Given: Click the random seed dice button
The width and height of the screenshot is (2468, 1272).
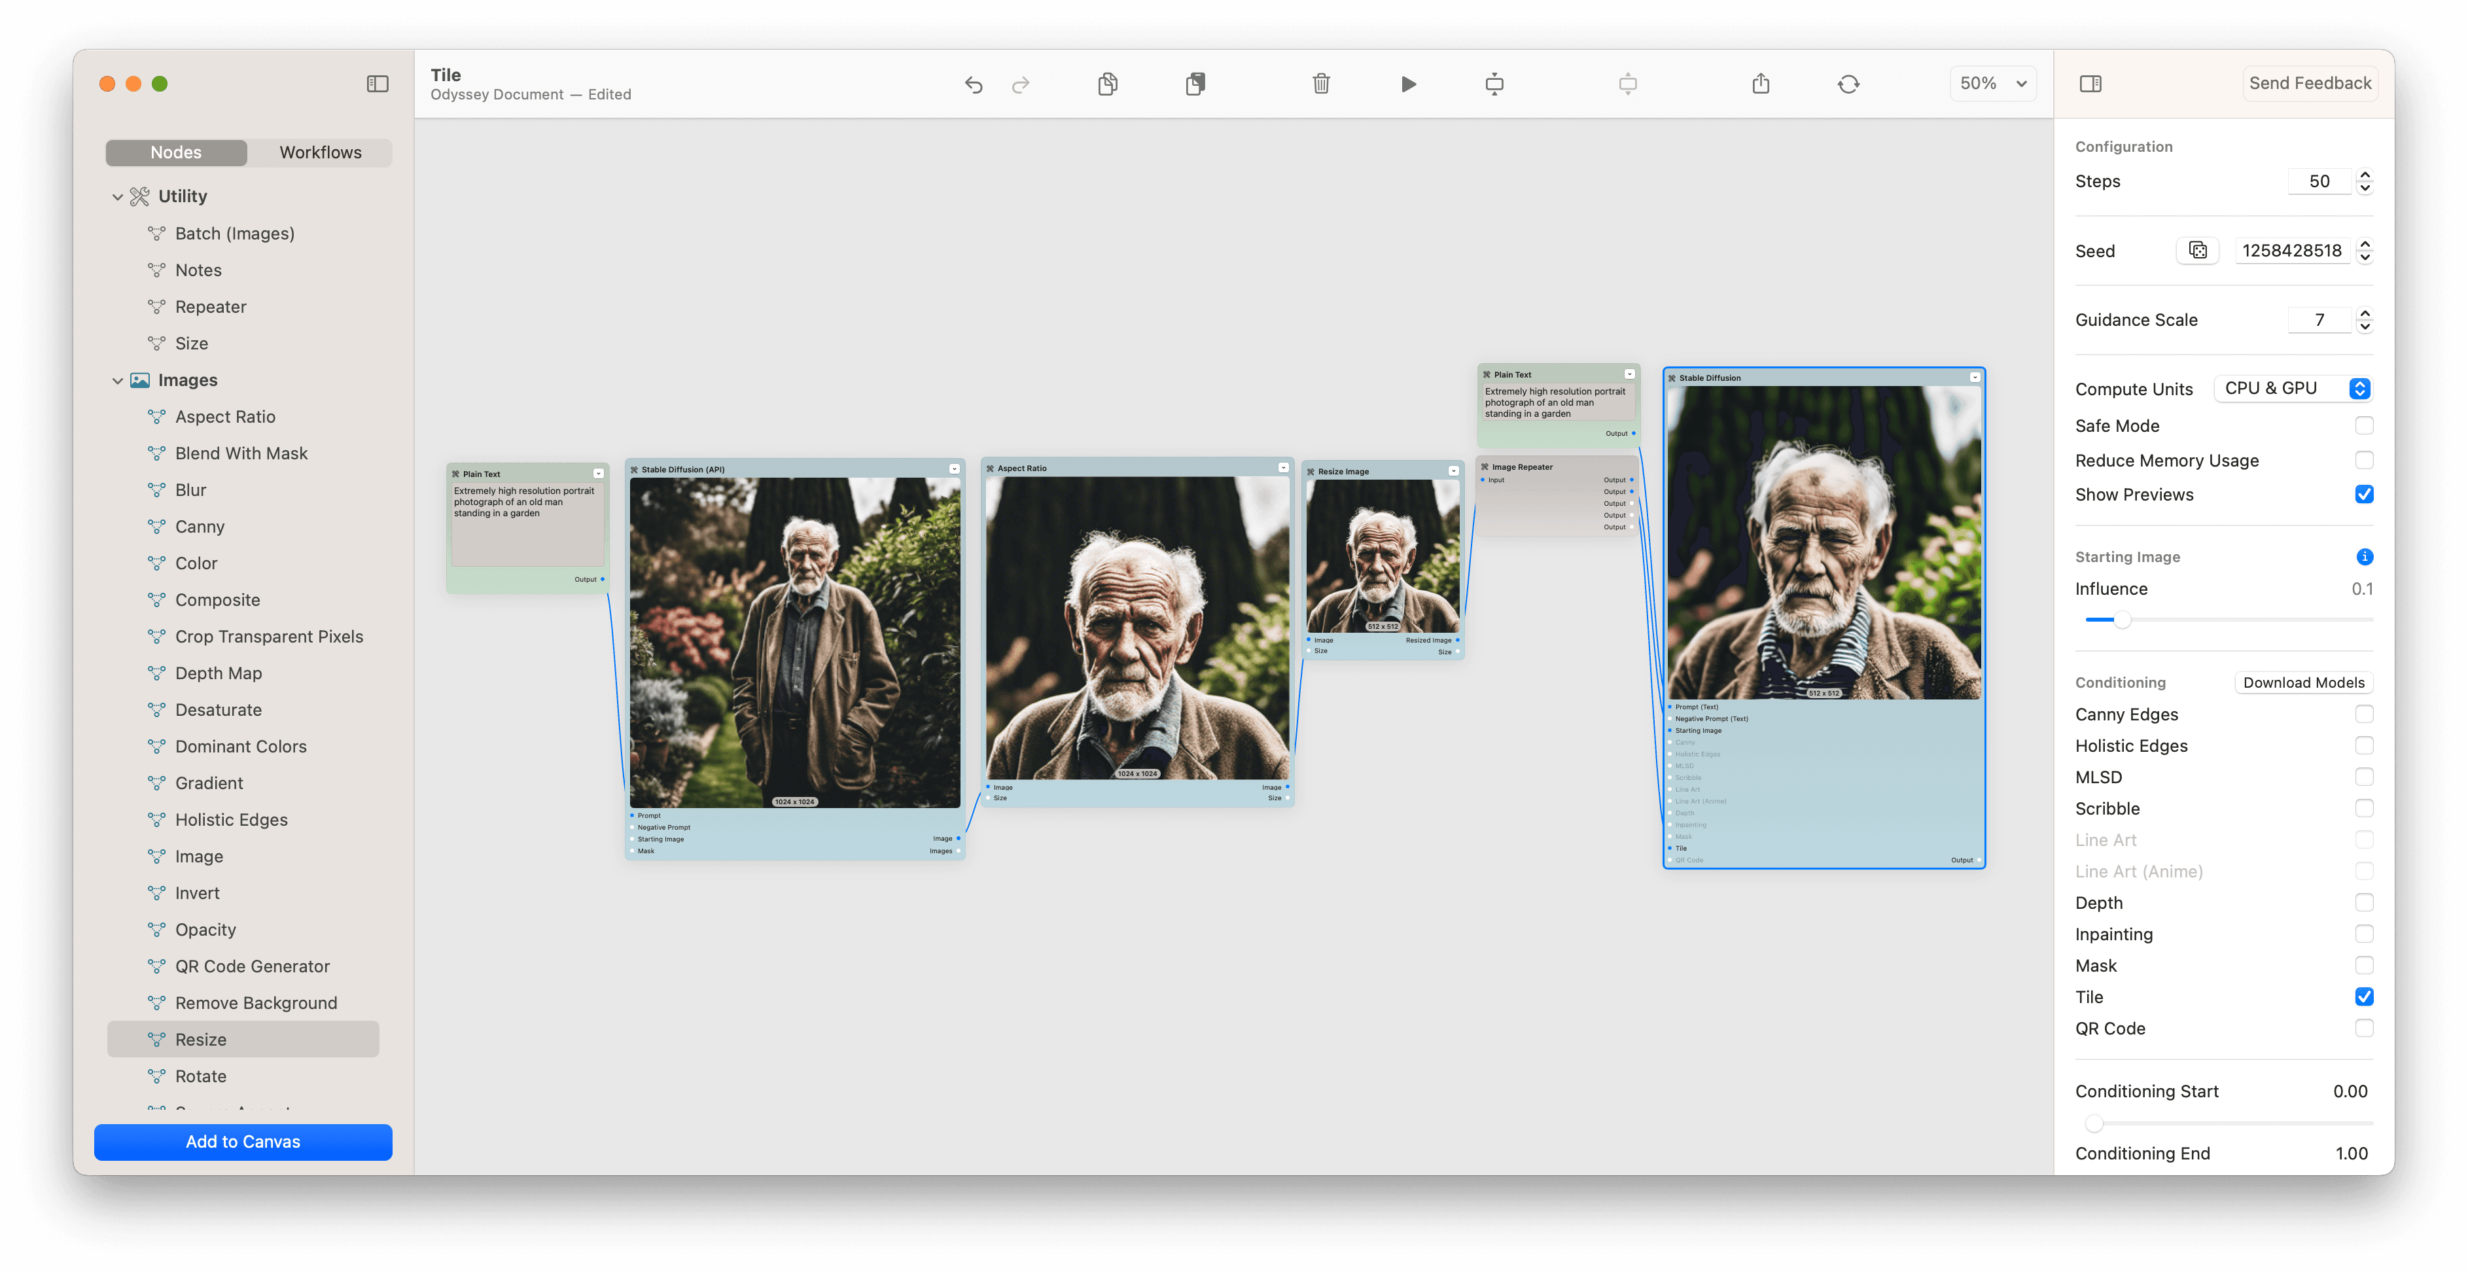Looking at the screenshot, I should click(2198, 250).
